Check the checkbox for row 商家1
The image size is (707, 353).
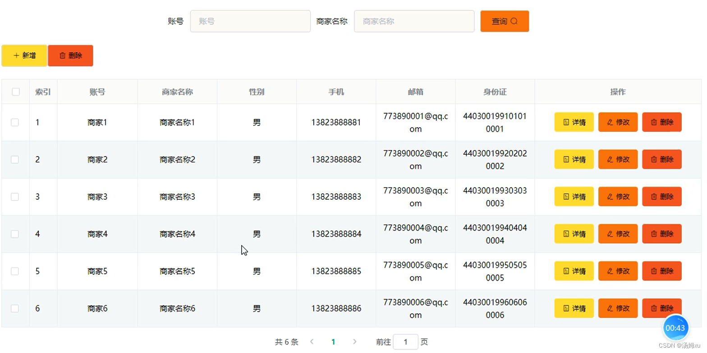(15, 122)
